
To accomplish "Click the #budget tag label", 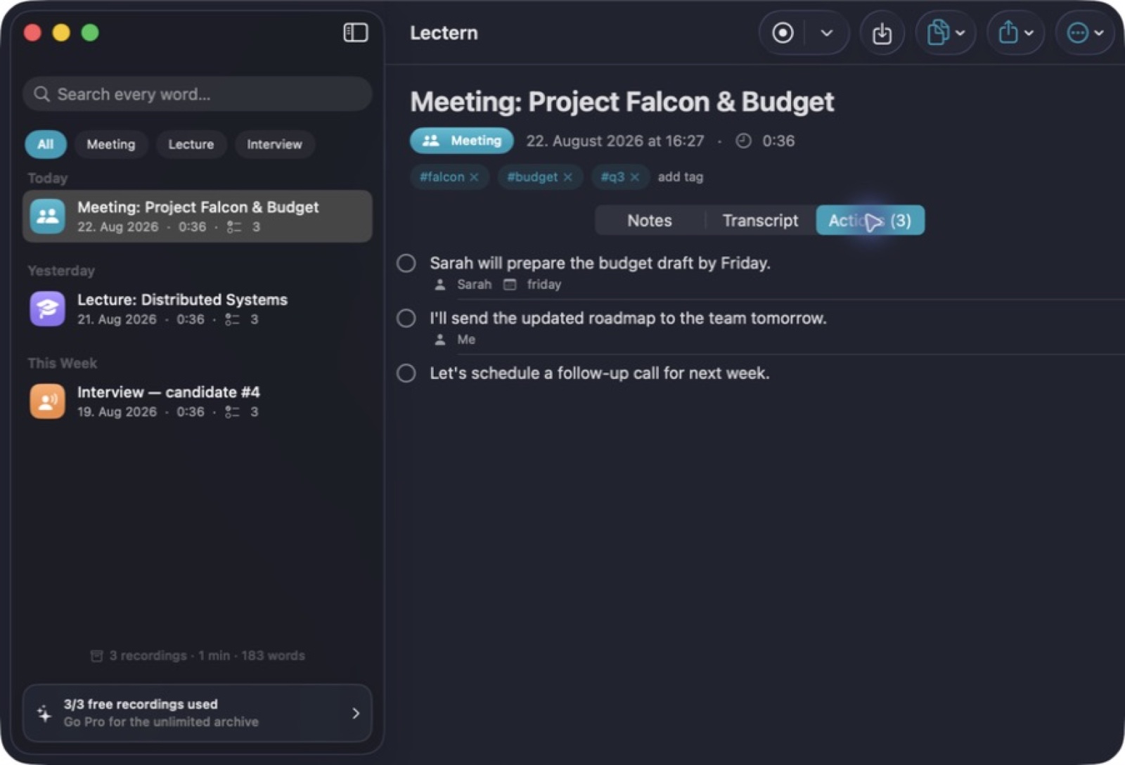I will (532, 177).
